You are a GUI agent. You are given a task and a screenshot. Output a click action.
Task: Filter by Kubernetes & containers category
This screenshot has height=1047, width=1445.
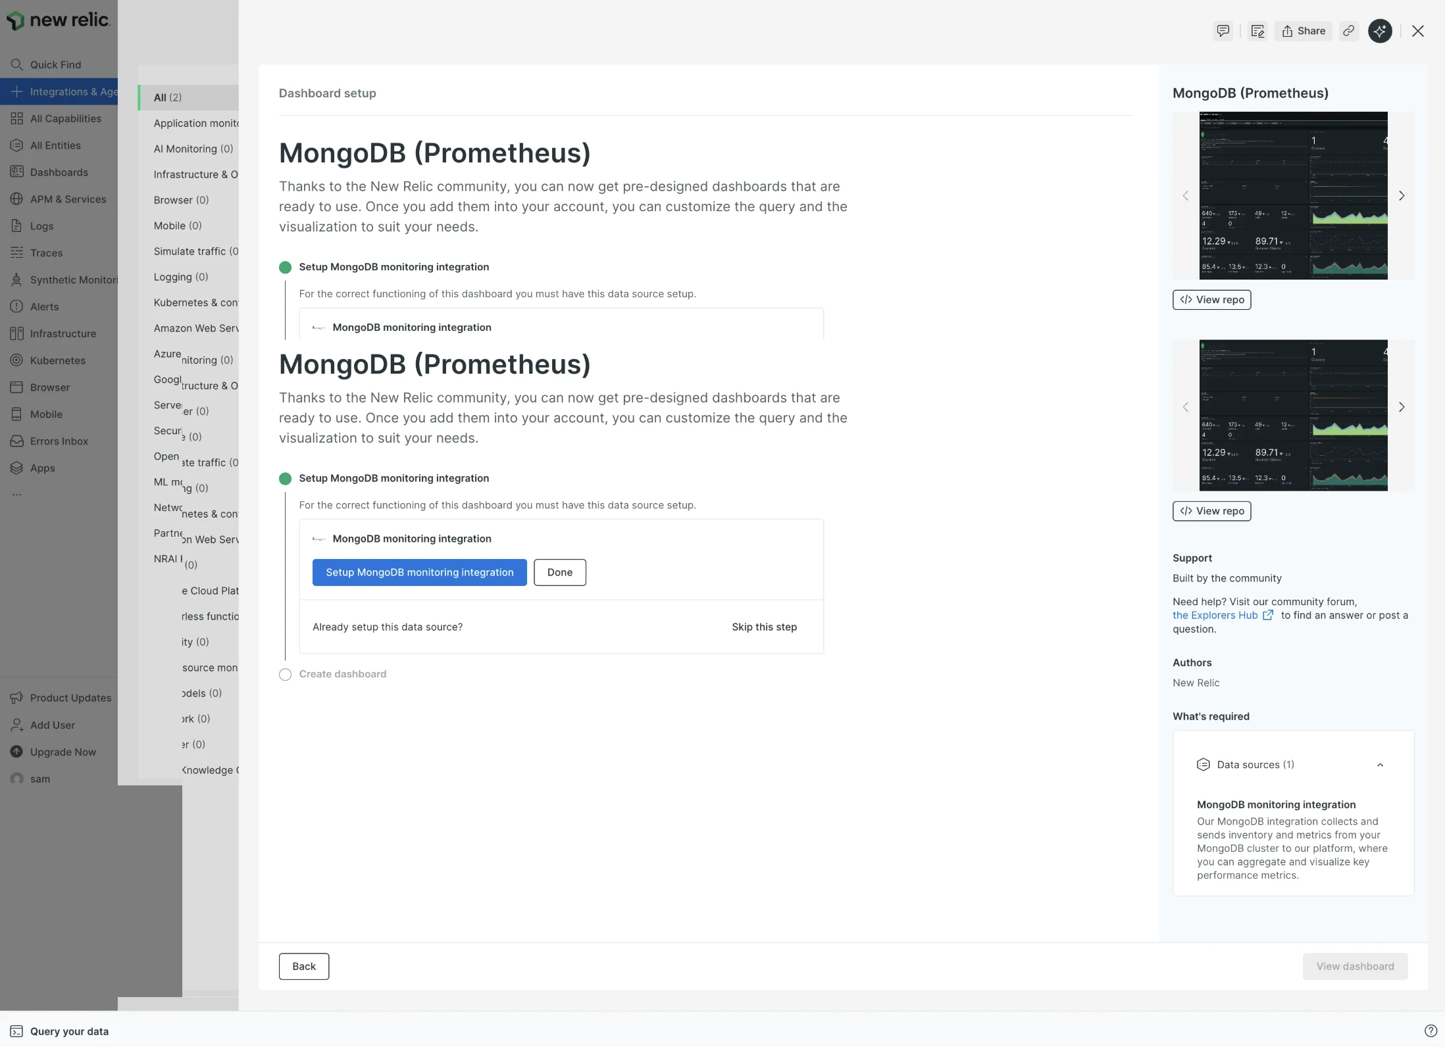click(x=196, y=303)
